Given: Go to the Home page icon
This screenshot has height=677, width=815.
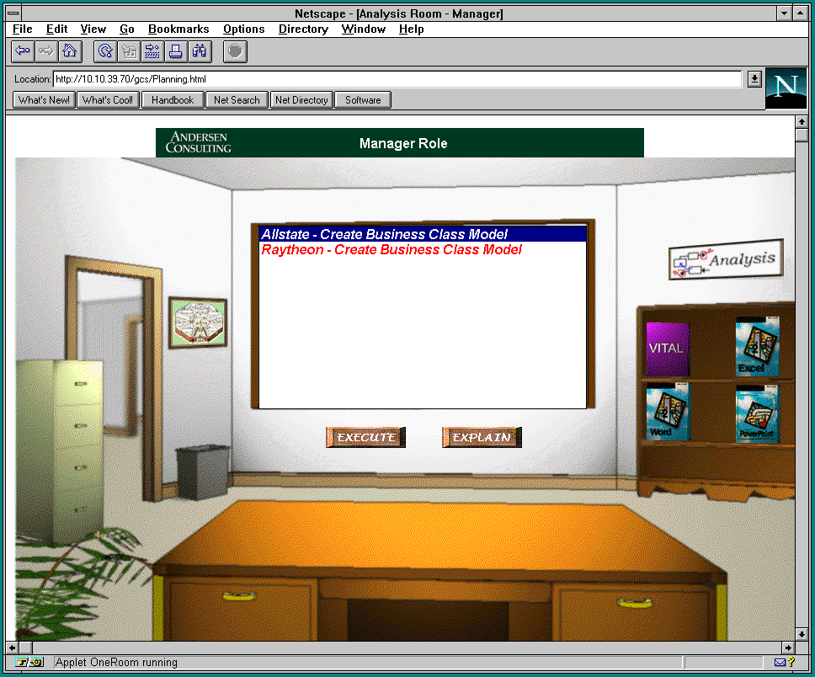Looking at the screenshot, I should coord(69,51).
